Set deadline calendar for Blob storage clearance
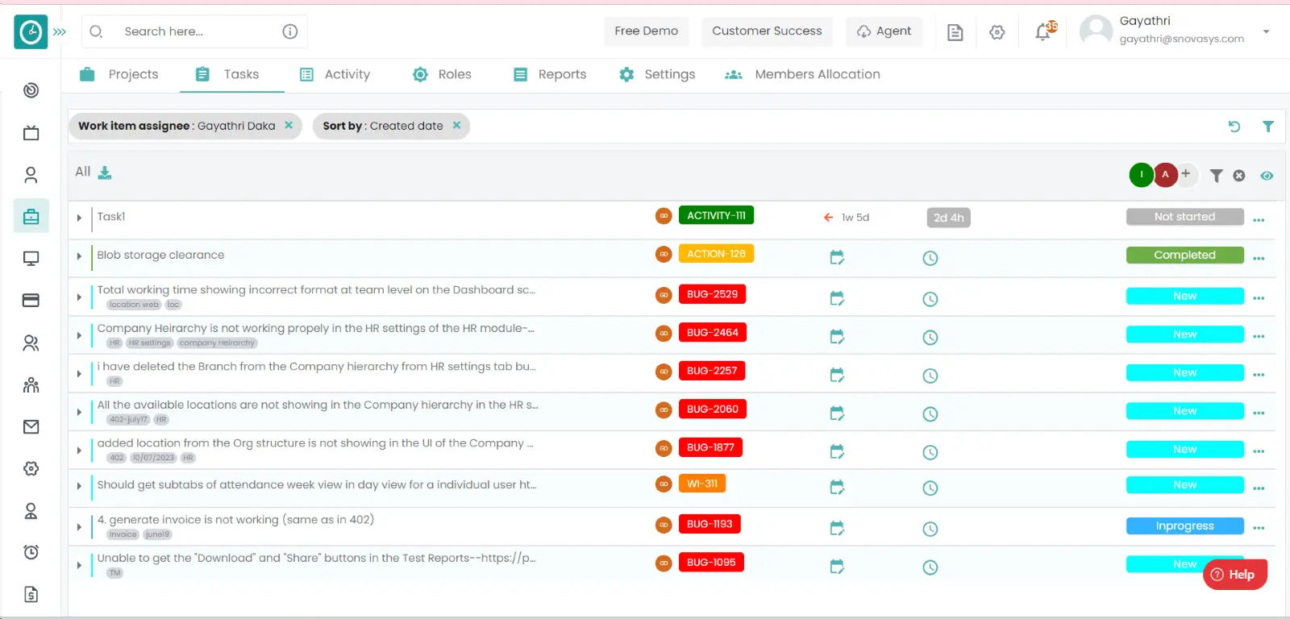 (x=837, y=257)
